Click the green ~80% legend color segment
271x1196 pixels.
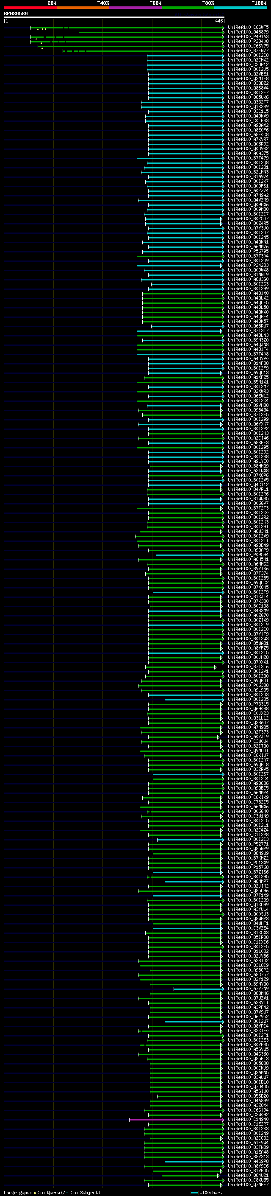click(x=188, y=8)
